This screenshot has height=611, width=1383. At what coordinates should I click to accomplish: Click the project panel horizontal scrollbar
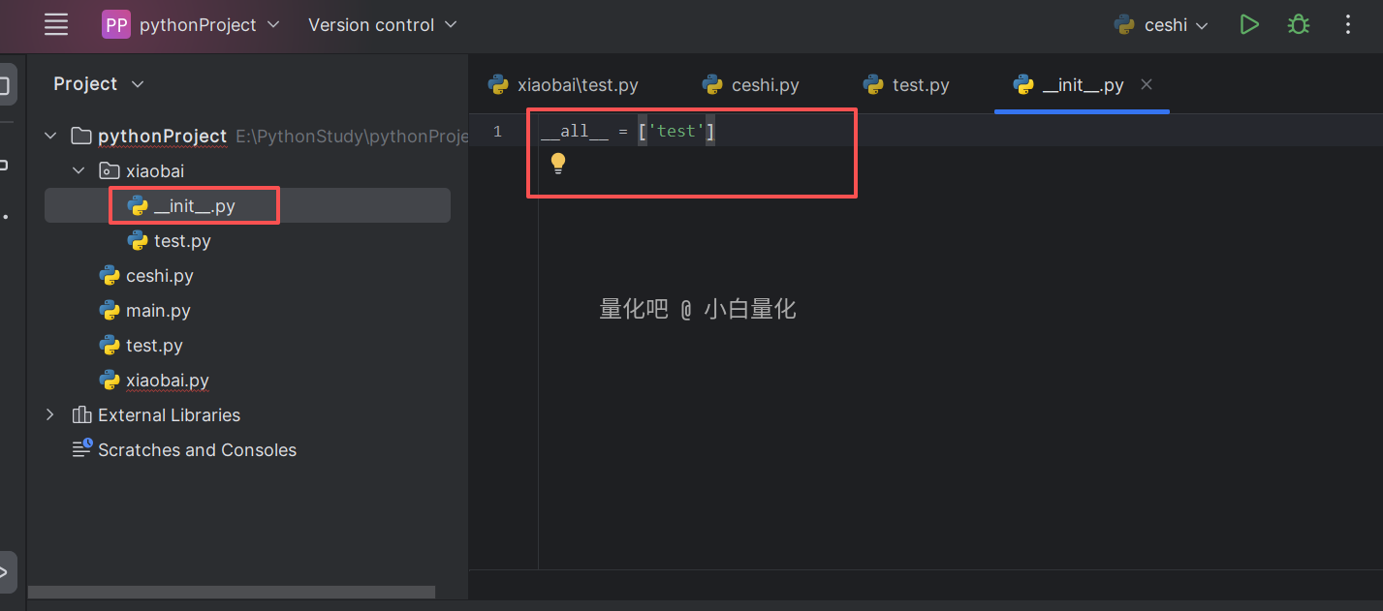pyautogui.click(x=233, y=592)
